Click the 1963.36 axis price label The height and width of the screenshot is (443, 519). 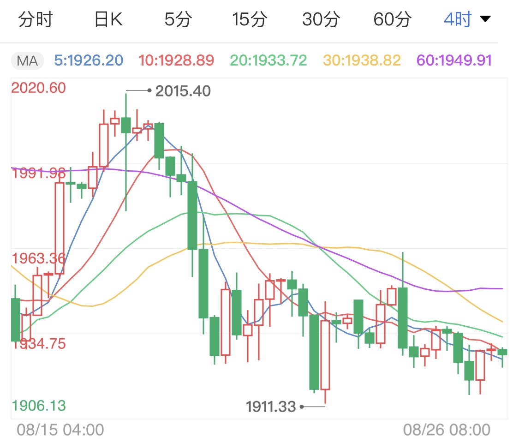click(x=38, y=258)
